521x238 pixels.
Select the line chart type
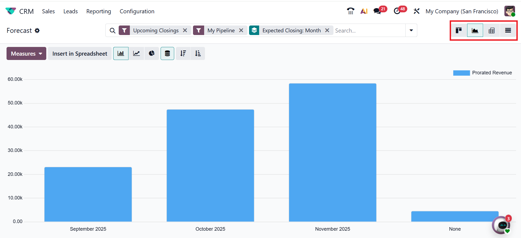pos(136,53)
